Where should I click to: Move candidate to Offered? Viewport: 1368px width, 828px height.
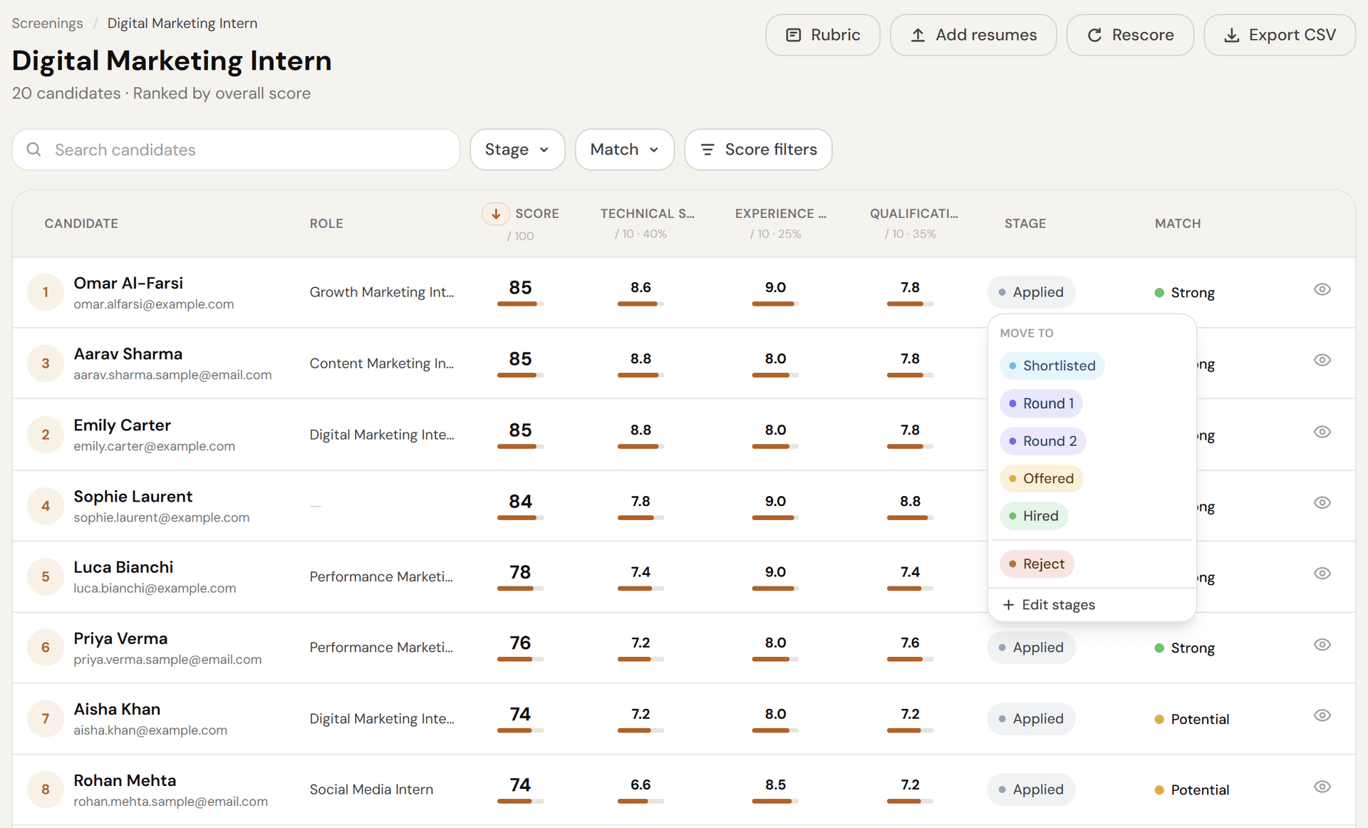click(x=1041, y=479)
